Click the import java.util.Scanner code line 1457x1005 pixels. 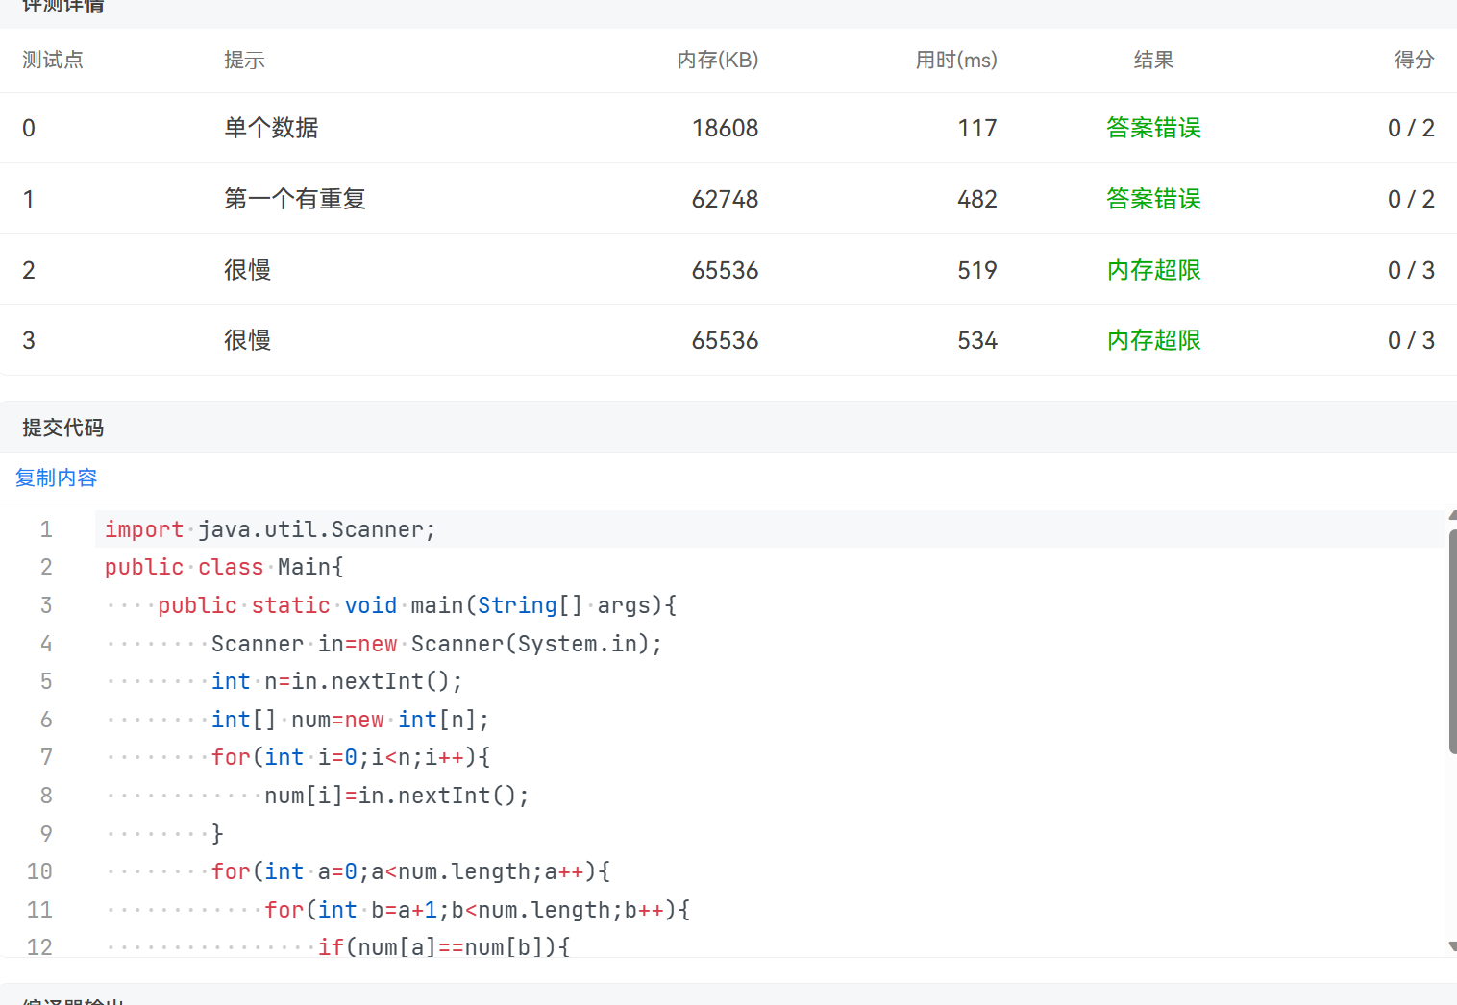point(270,529)
